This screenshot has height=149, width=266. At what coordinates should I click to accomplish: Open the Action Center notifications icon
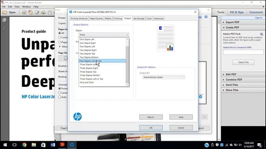click(x=259, y=145)
